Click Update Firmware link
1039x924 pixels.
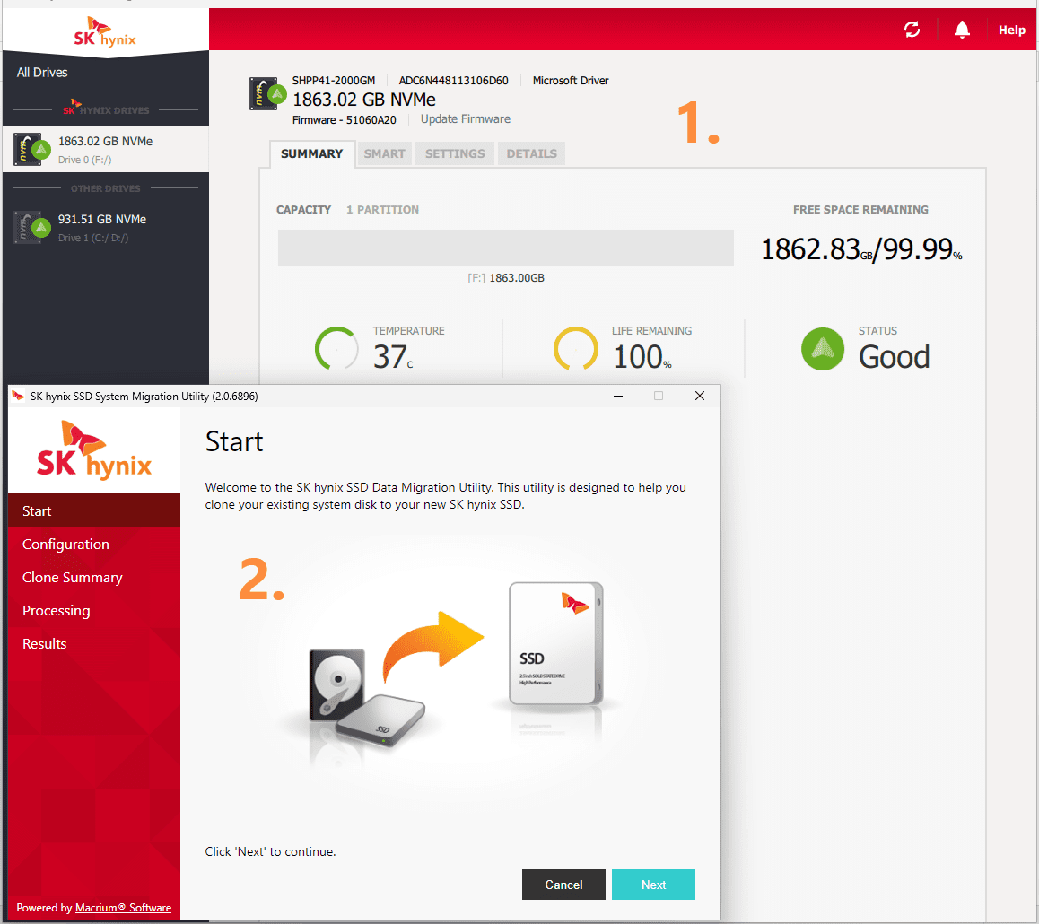click(x=465, y=119)
